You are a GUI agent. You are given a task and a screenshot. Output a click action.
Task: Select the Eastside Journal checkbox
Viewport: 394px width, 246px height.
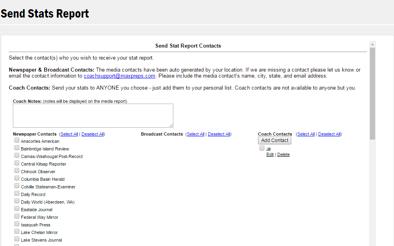[17, 209]
